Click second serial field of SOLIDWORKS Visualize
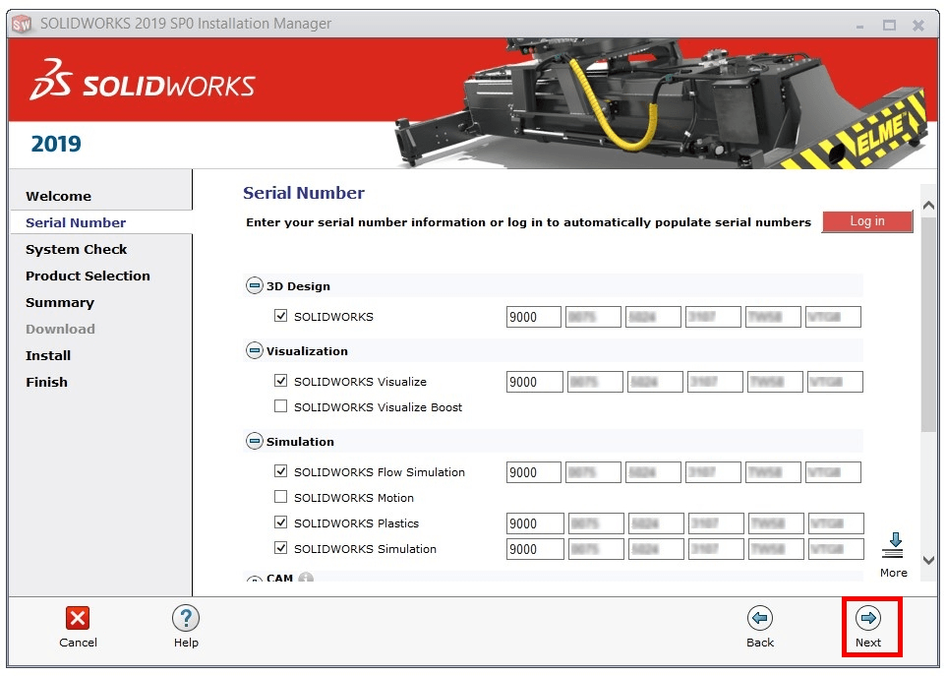The width and height of the screenshot is (946, 676). point(596,382)
